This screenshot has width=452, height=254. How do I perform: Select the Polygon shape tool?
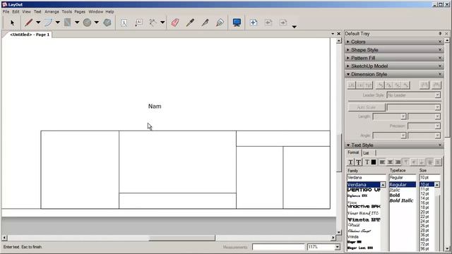point(107,23)
